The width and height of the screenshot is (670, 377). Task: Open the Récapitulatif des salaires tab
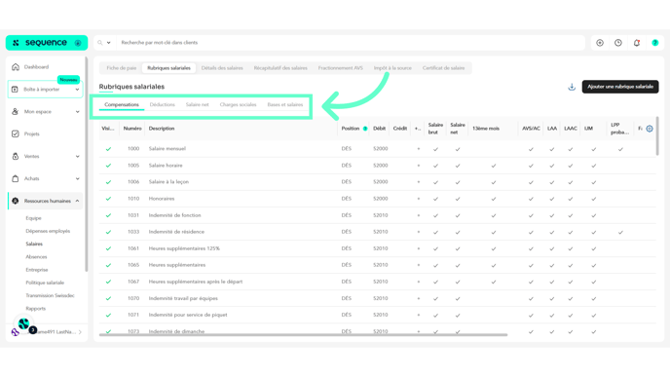(280, 68)
